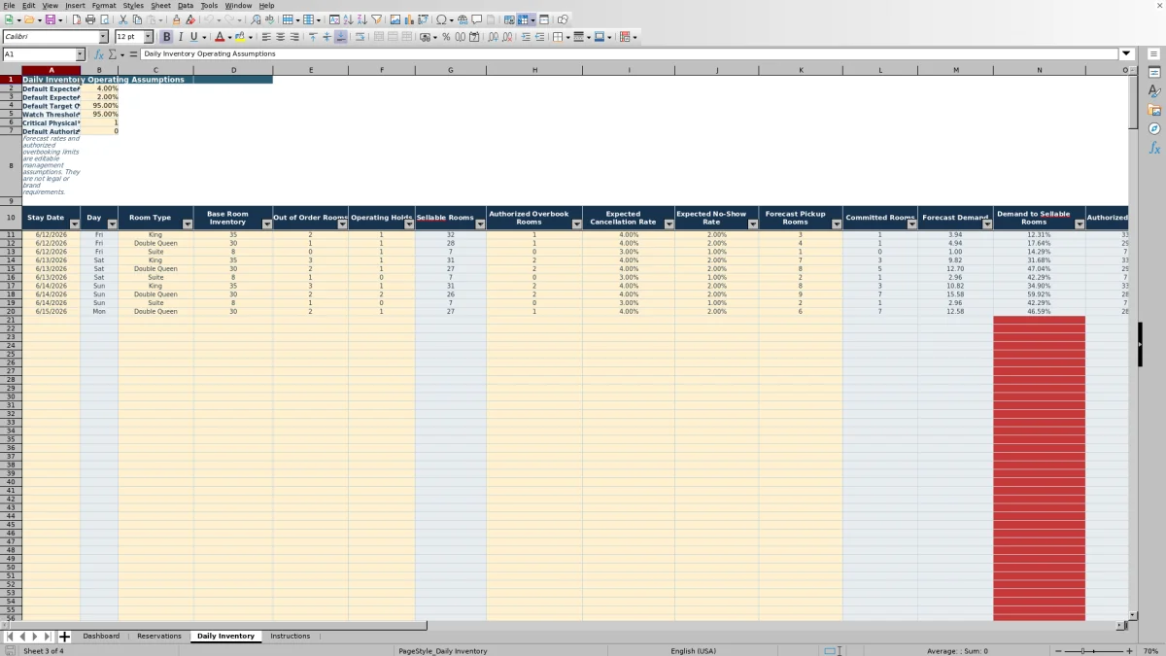Click the Center Horizontally icon
The height and width of the screenshot is (656, 1166).
pyautogui.click(x=280, y=37)
